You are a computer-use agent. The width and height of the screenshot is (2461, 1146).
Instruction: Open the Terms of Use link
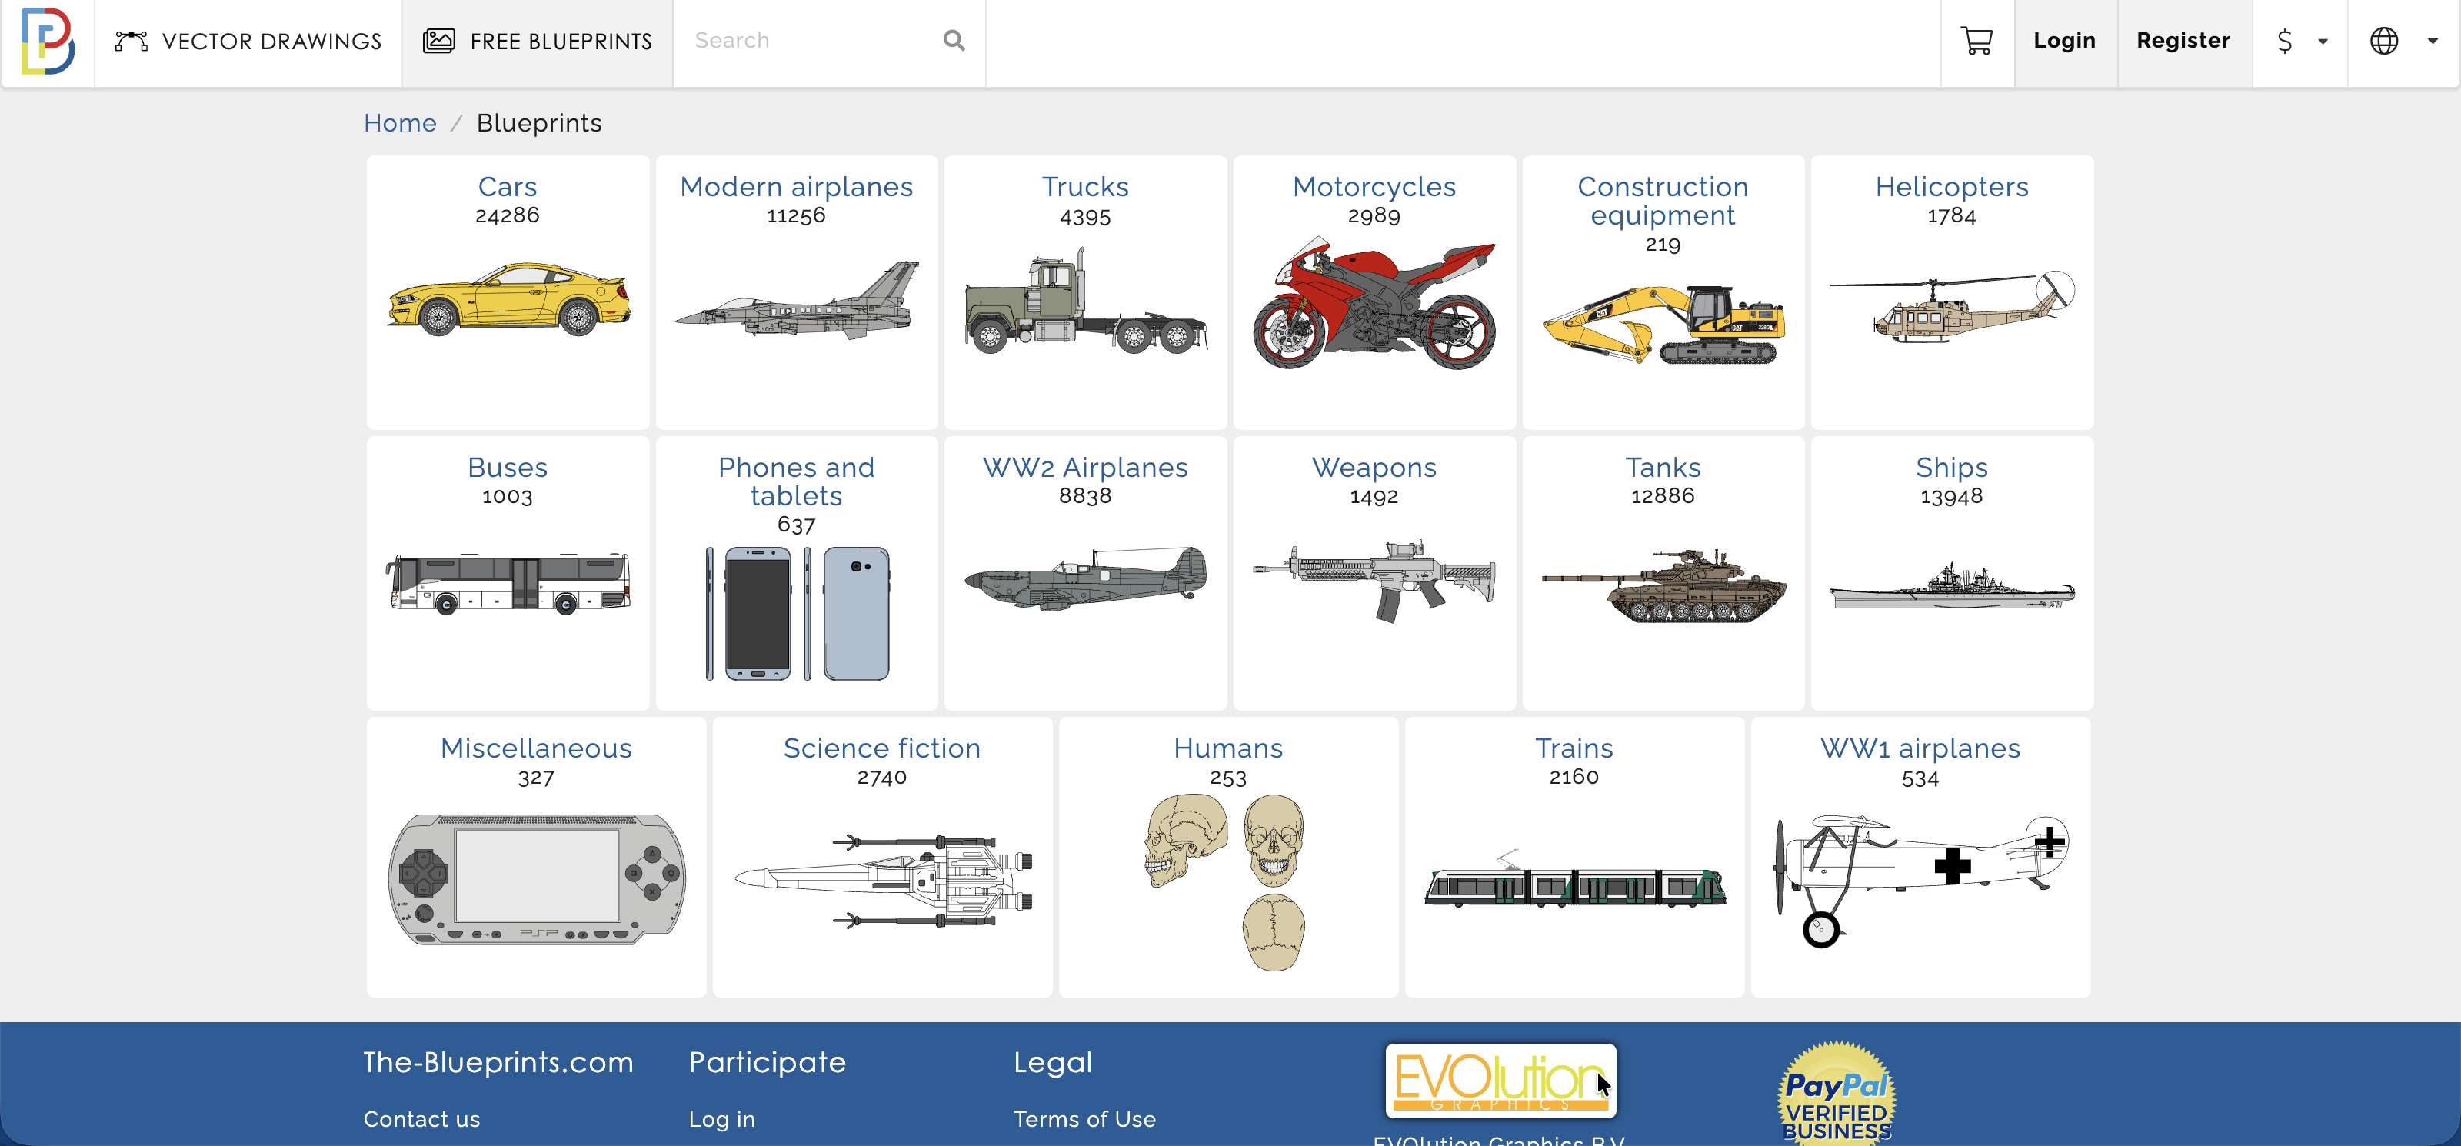coord(1084,1119)
